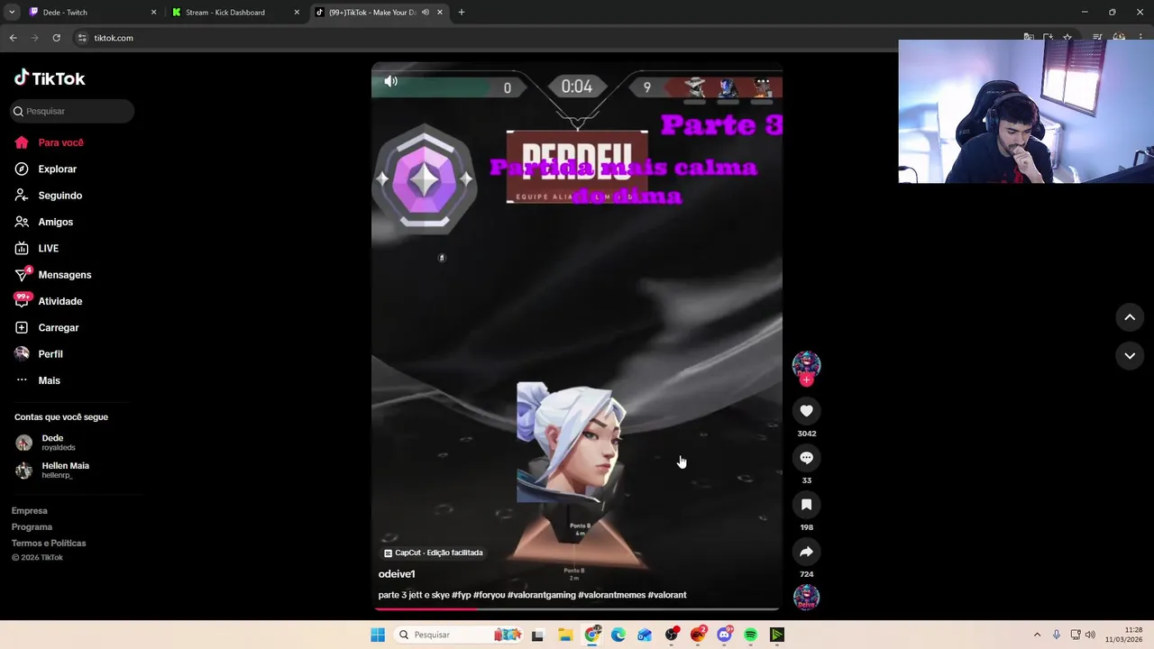Open Task View from the taskbar
This screenshot has width=1154, height=649.
click(538, 635)
